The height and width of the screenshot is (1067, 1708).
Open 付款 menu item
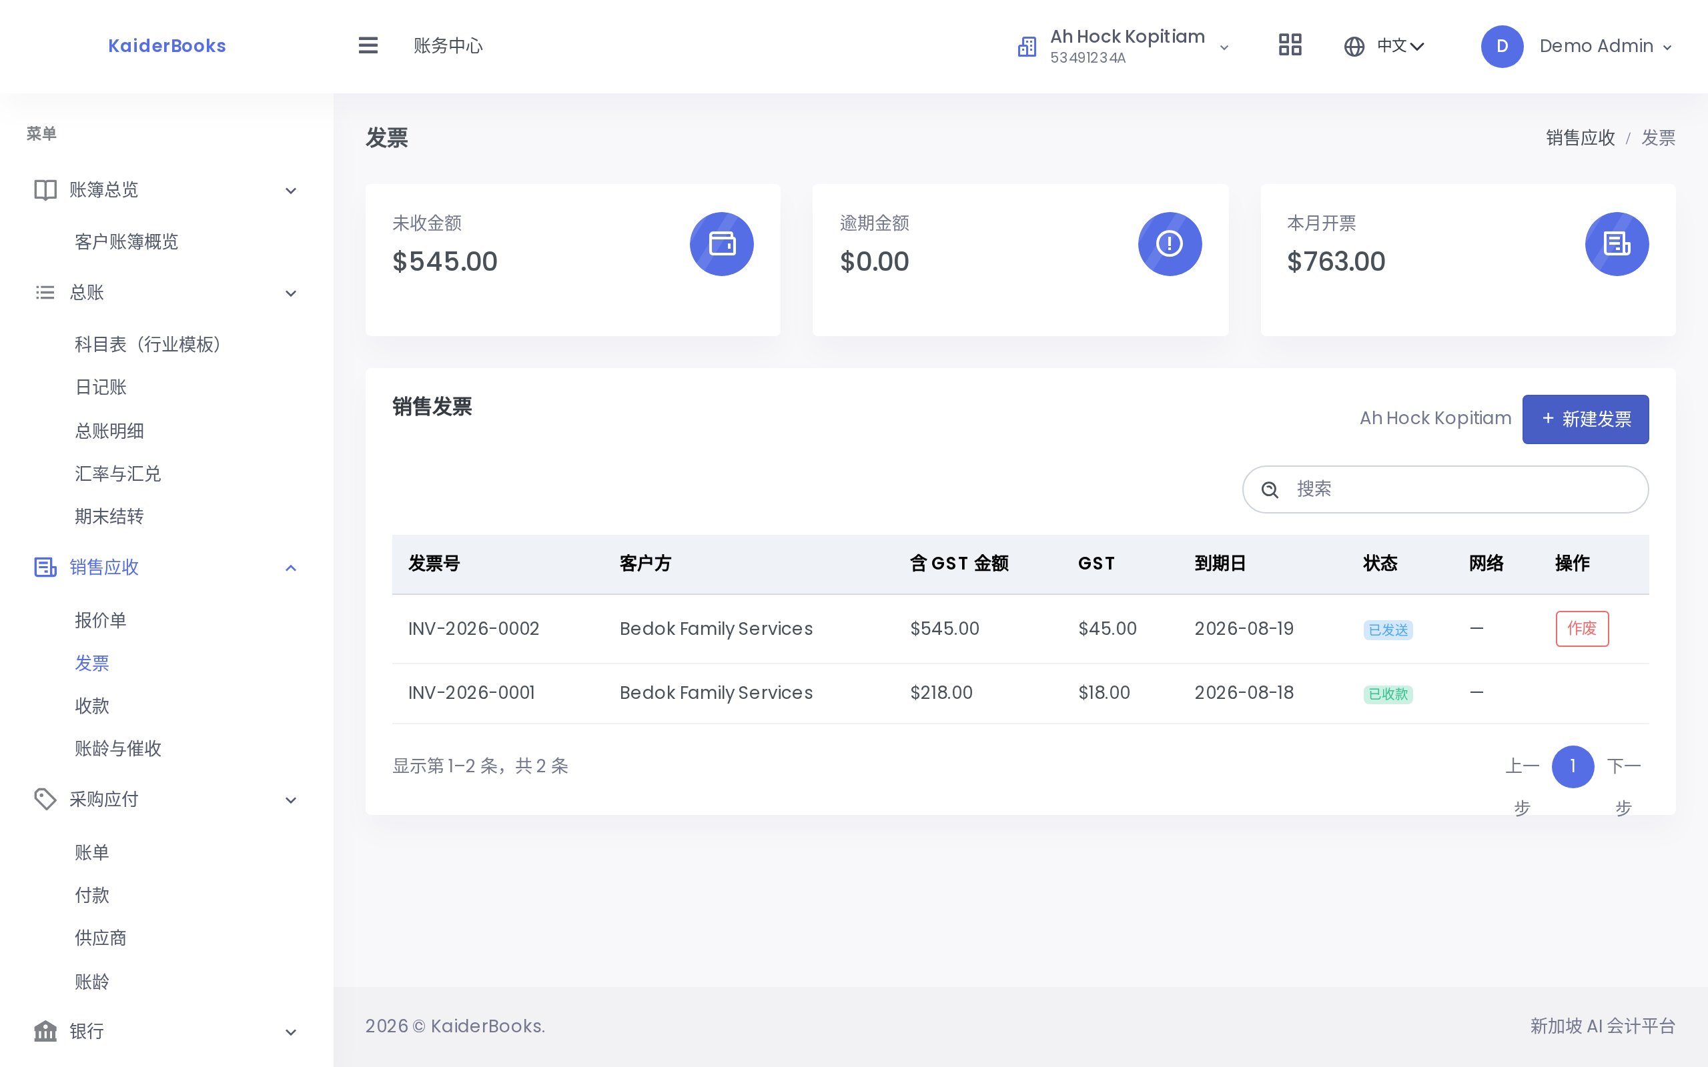pos(92,896)
